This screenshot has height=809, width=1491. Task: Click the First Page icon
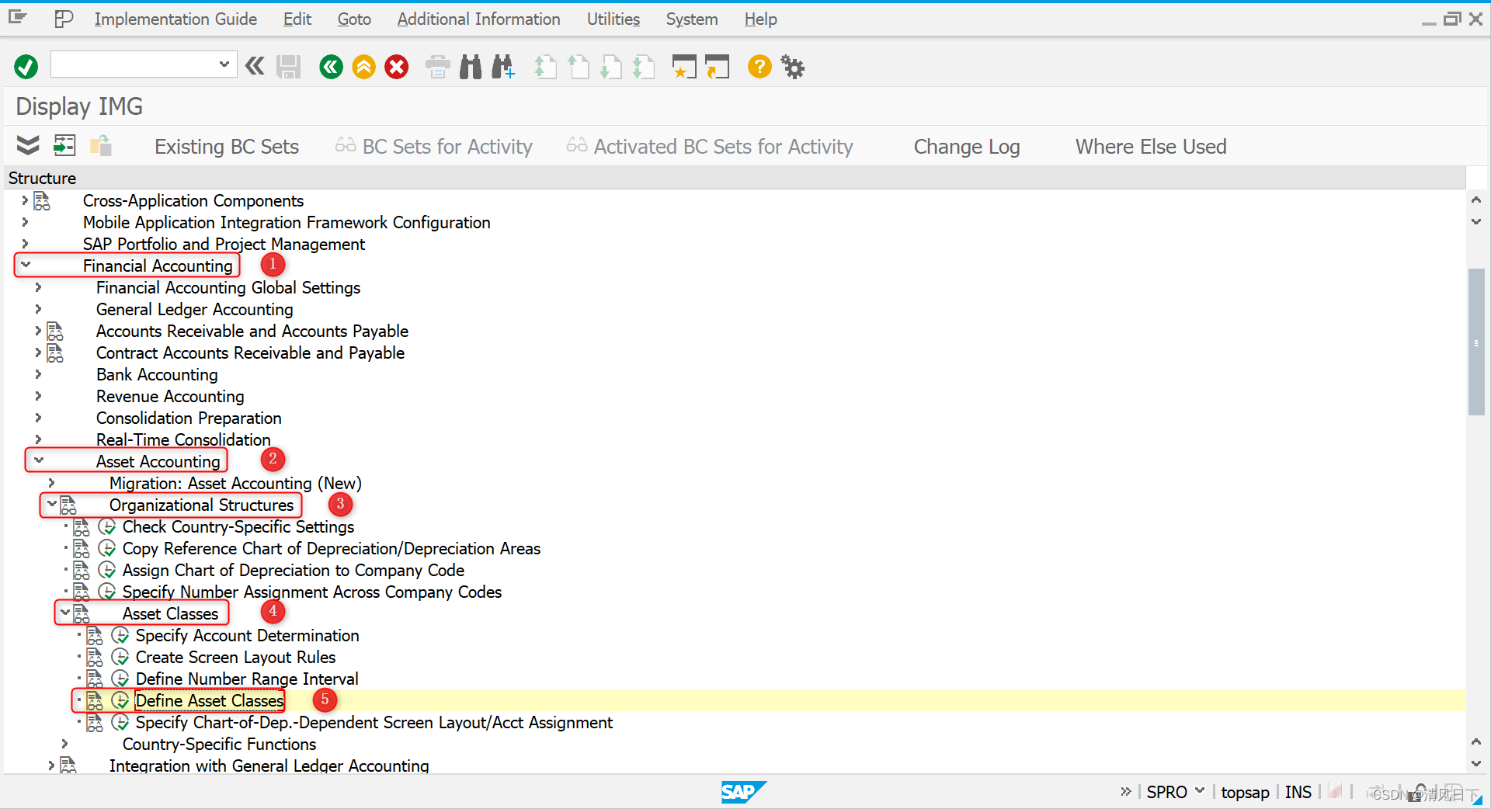(x=546, y=67)
